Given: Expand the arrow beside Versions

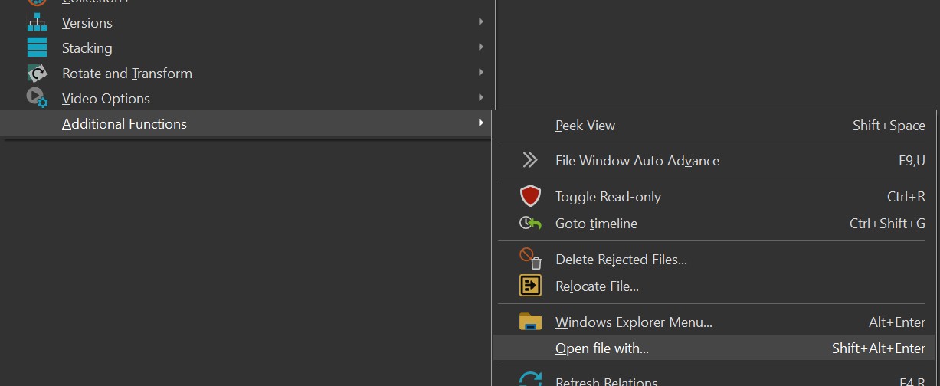Looking at the screenshot, I should [x=480, y=22].
